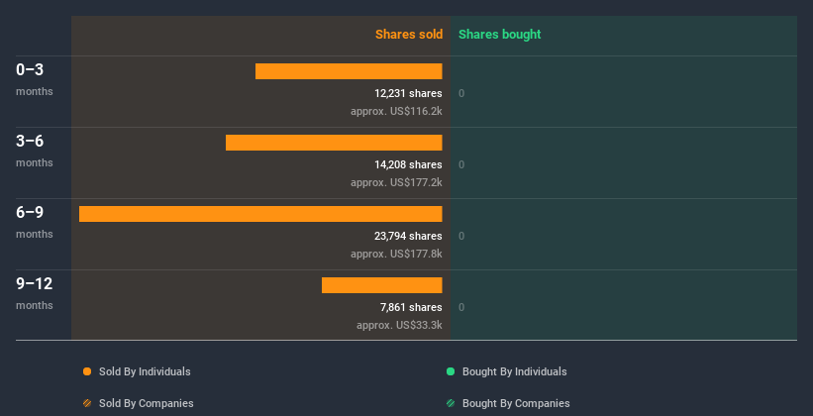Image resolution: width=813 pixels, height=416 pixels.
Task: Click the approx. US$177.2k amount
Action: click(x=396, y=182)
